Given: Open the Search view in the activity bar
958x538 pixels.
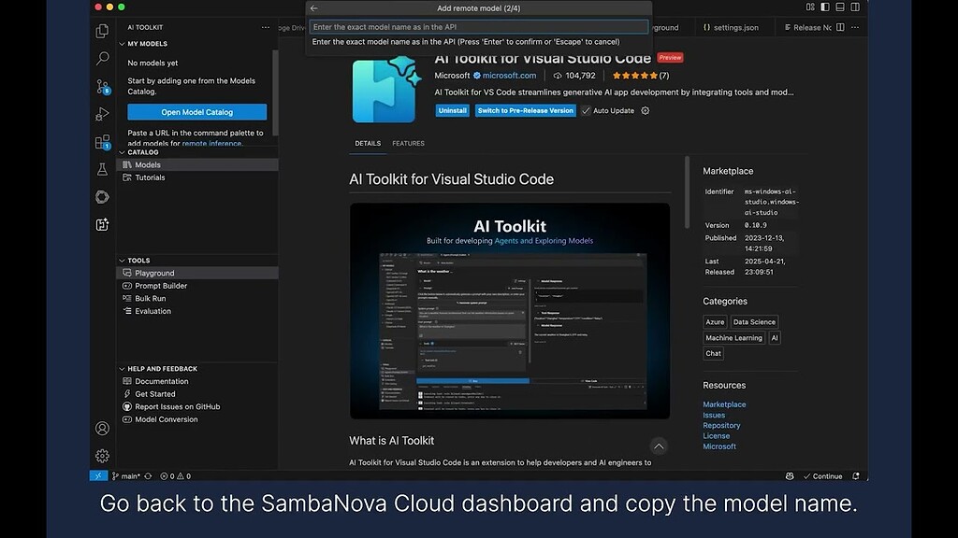Looking at the screenshot, I should click(x=101, y=58).
